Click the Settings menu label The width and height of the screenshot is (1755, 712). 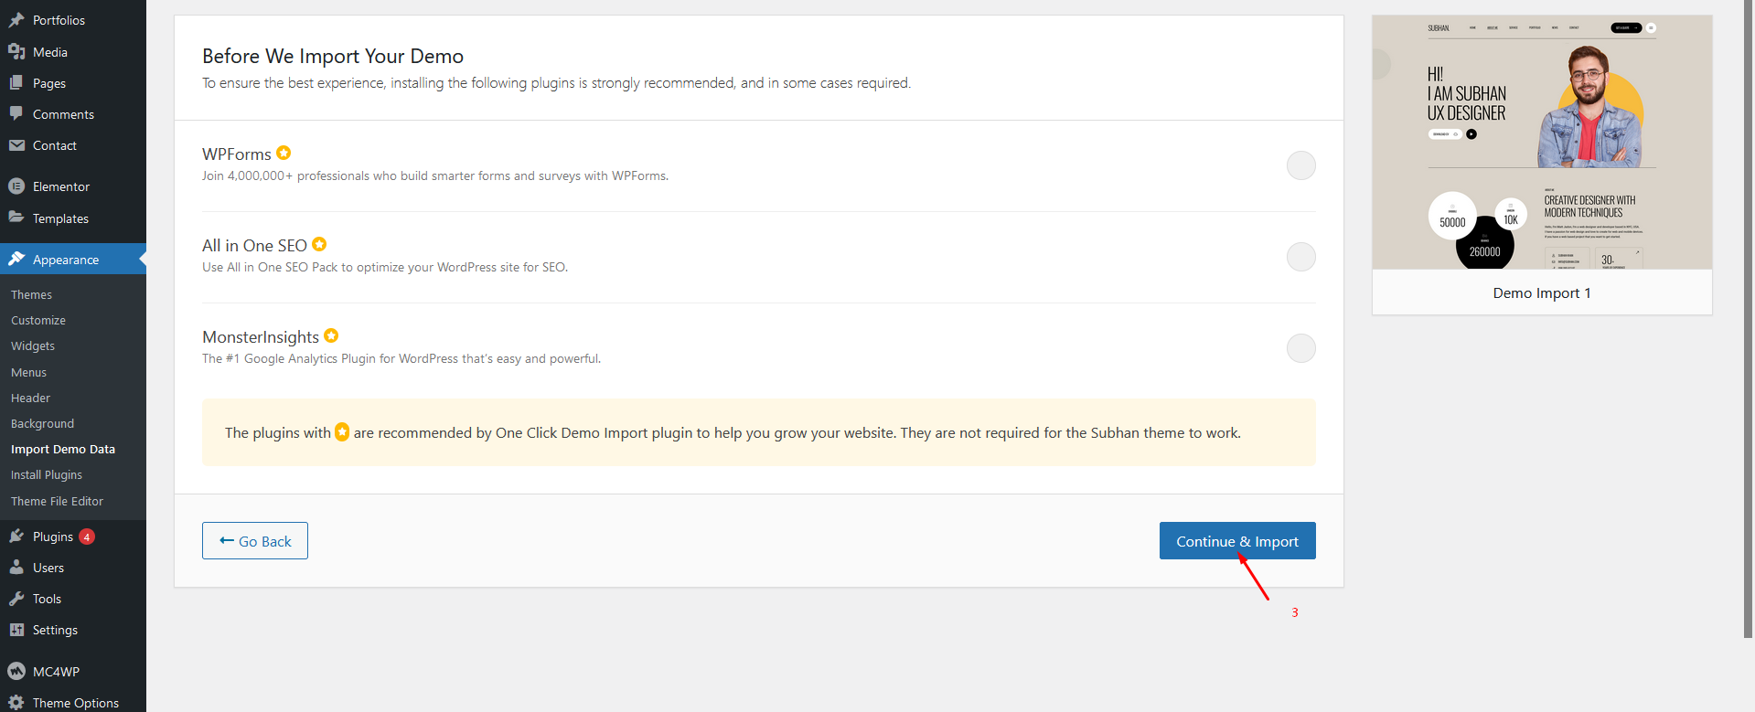[x=55, y=630]
